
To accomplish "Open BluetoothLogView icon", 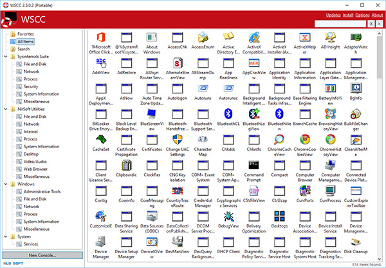I will pyautogui.click(x=254, y=114).
